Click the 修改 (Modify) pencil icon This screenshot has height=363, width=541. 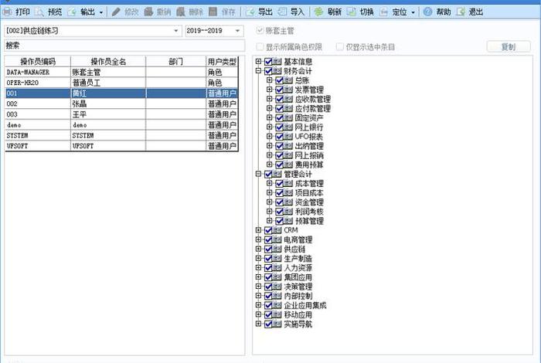(116, 12)
